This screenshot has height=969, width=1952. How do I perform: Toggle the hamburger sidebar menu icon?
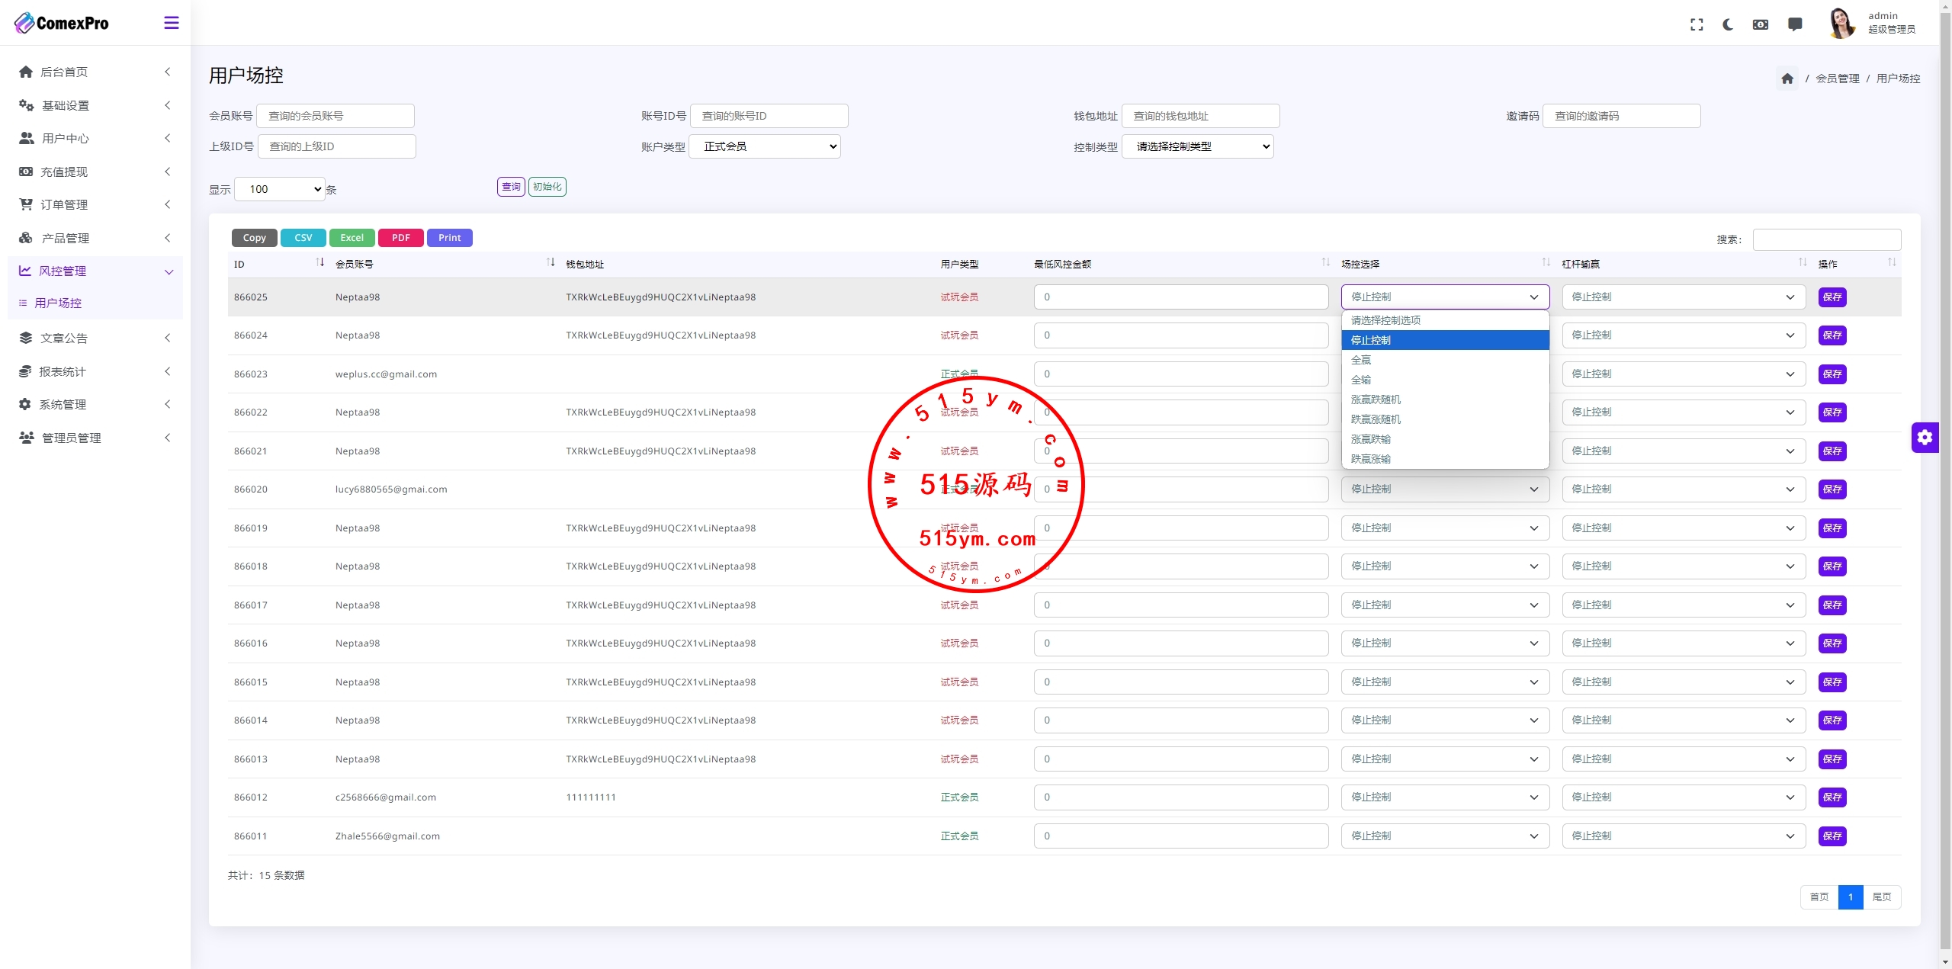pyautogui.click(x=172, y=23)
